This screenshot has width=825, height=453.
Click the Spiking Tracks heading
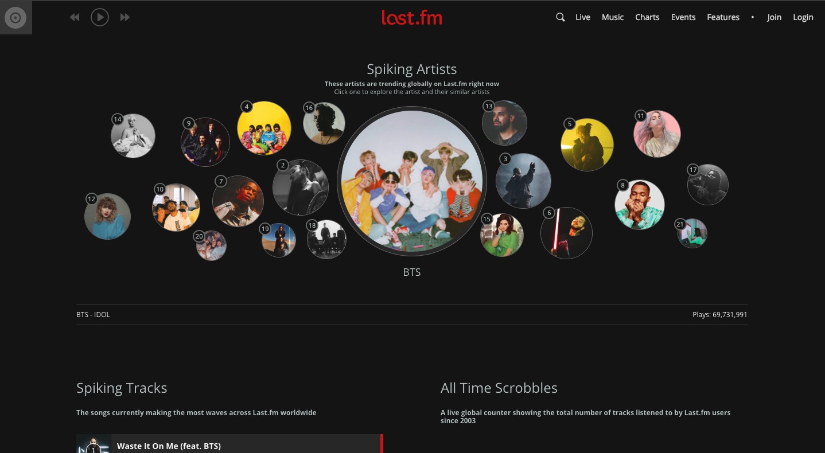click(122, 388)
